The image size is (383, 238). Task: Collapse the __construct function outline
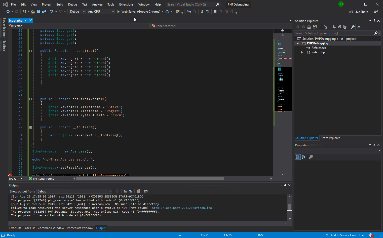(x=30, y=51)
